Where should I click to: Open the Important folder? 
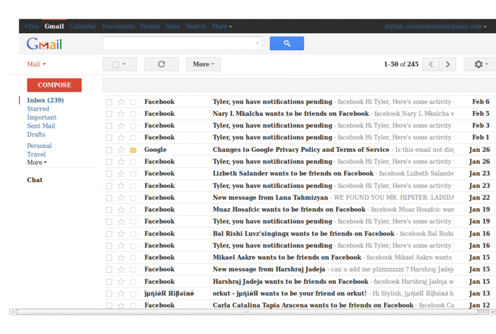[x=42, y=117]
